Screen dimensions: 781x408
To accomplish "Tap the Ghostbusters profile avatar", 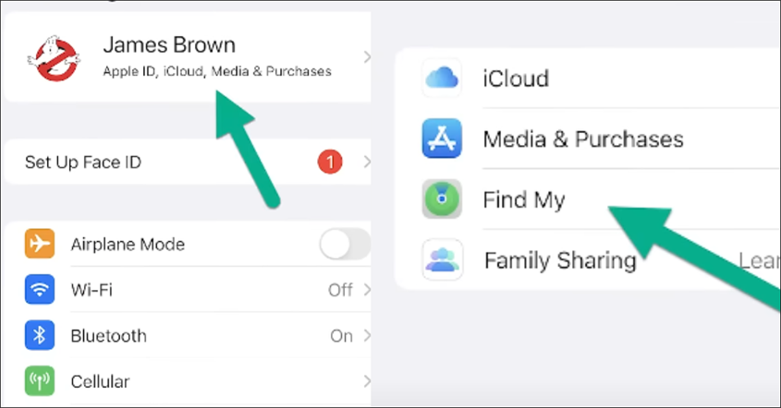I will 54,58.
